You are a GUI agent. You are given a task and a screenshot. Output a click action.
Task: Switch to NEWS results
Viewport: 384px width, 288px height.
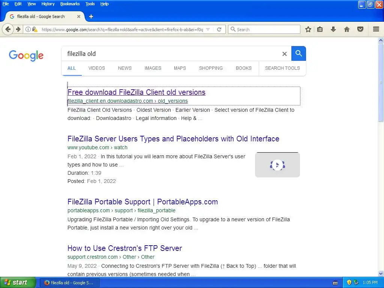point(125,68)
